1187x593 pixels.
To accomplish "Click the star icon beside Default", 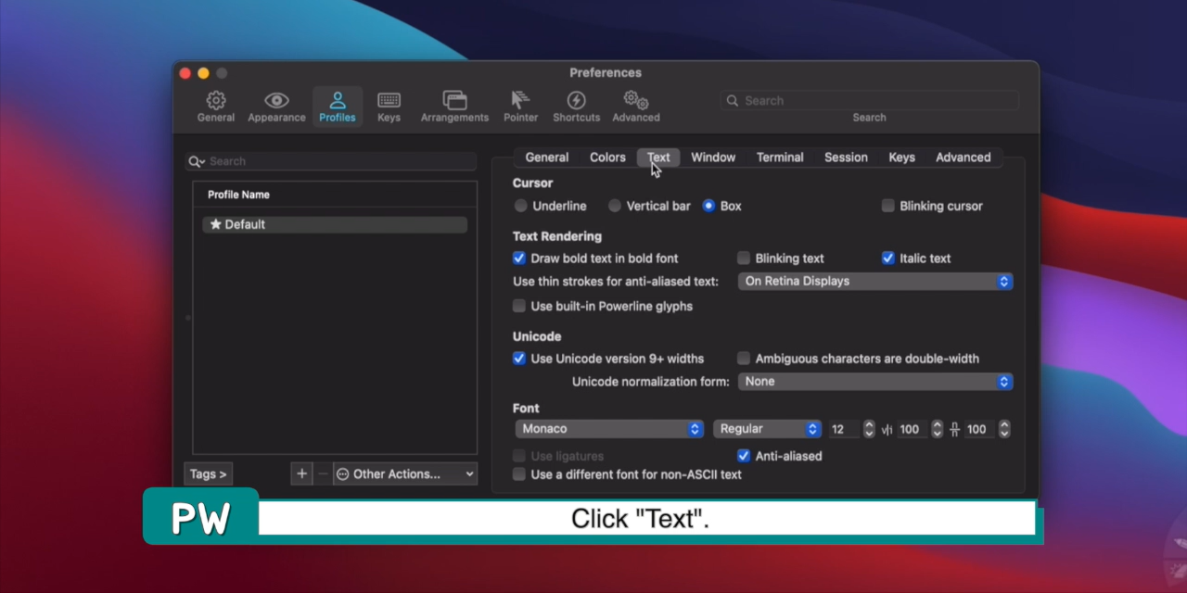I will pyautogui.click(x=215, y=224).
